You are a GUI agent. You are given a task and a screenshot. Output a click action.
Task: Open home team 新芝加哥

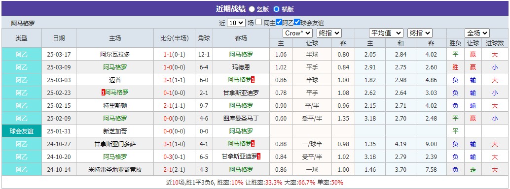[115, 131]
